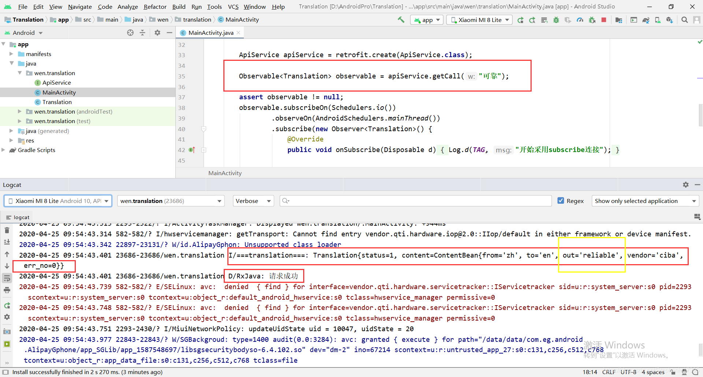Click Run with Coverage icon
Screen dimensions: 703x377
pos(568,20)
